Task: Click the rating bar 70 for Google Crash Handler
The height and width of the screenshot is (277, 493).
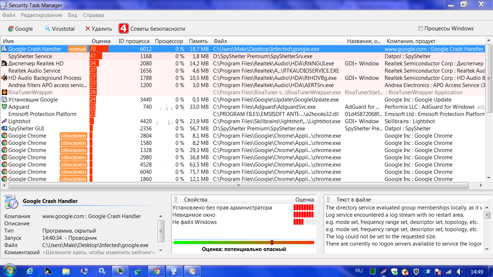Action: click(99, 49)
